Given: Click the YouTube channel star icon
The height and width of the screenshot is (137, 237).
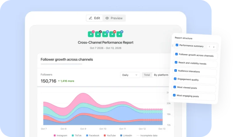Looking at the screenshot, I should pos(112,34).
